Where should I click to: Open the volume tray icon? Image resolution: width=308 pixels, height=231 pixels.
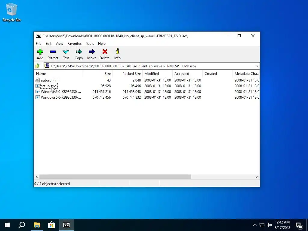coord(269,225)
